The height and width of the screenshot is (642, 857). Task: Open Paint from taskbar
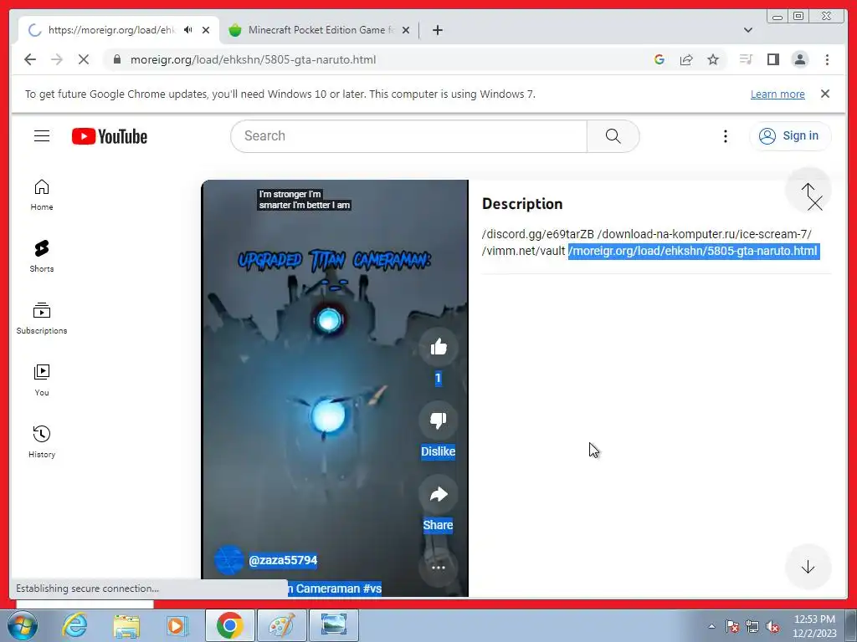[281, 625]
